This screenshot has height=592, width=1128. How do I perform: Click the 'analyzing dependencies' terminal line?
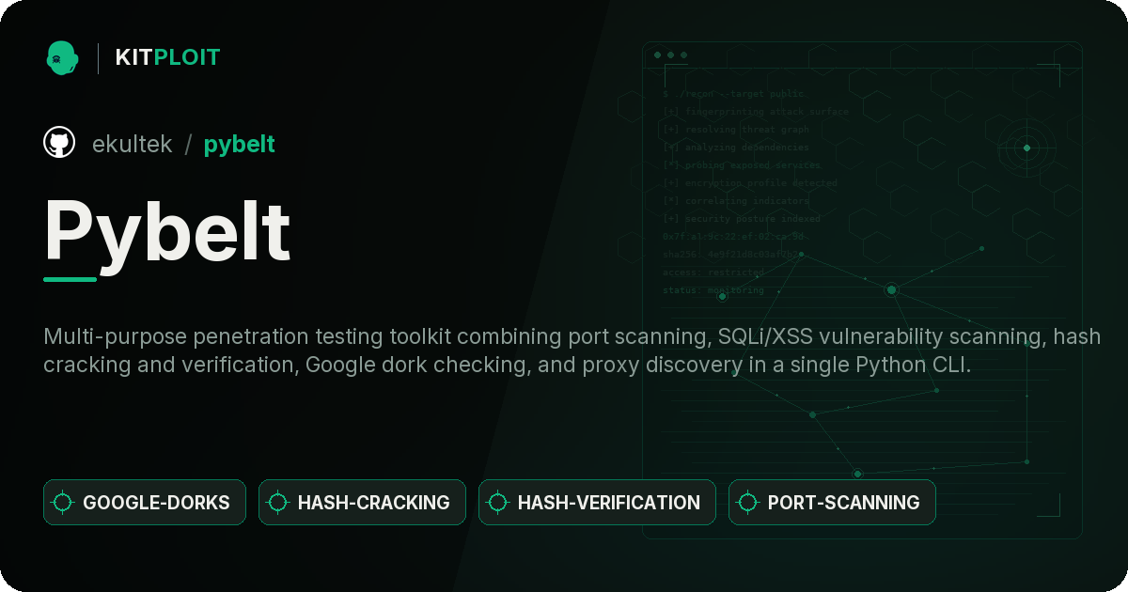pyautogui.click(x=735, y=148)
